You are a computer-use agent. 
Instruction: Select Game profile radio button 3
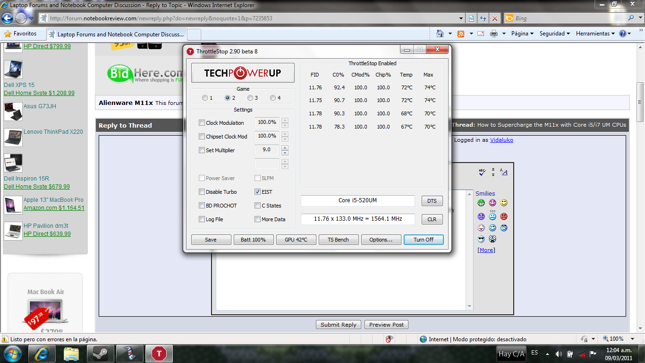[250, 98]
